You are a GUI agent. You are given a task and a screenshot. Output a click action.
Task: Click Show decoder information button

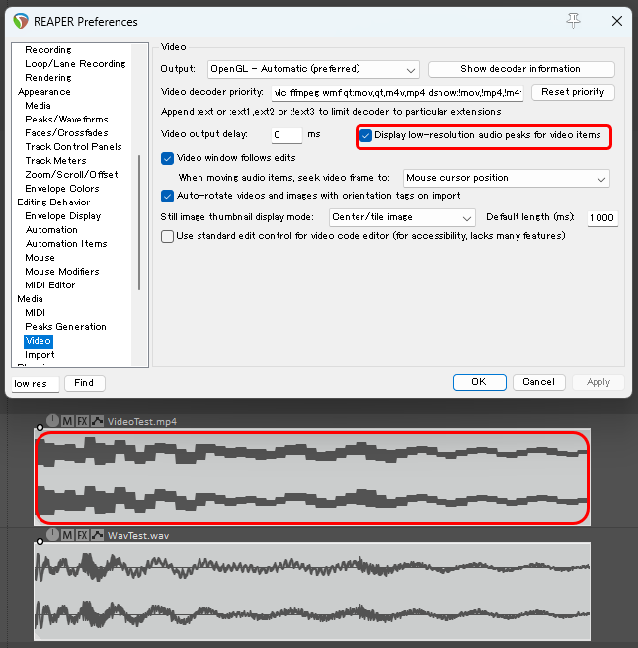(521, 69)
